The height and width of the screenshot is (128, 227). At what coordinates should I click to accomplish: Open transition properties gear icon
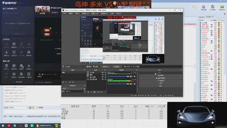point(84,88)
